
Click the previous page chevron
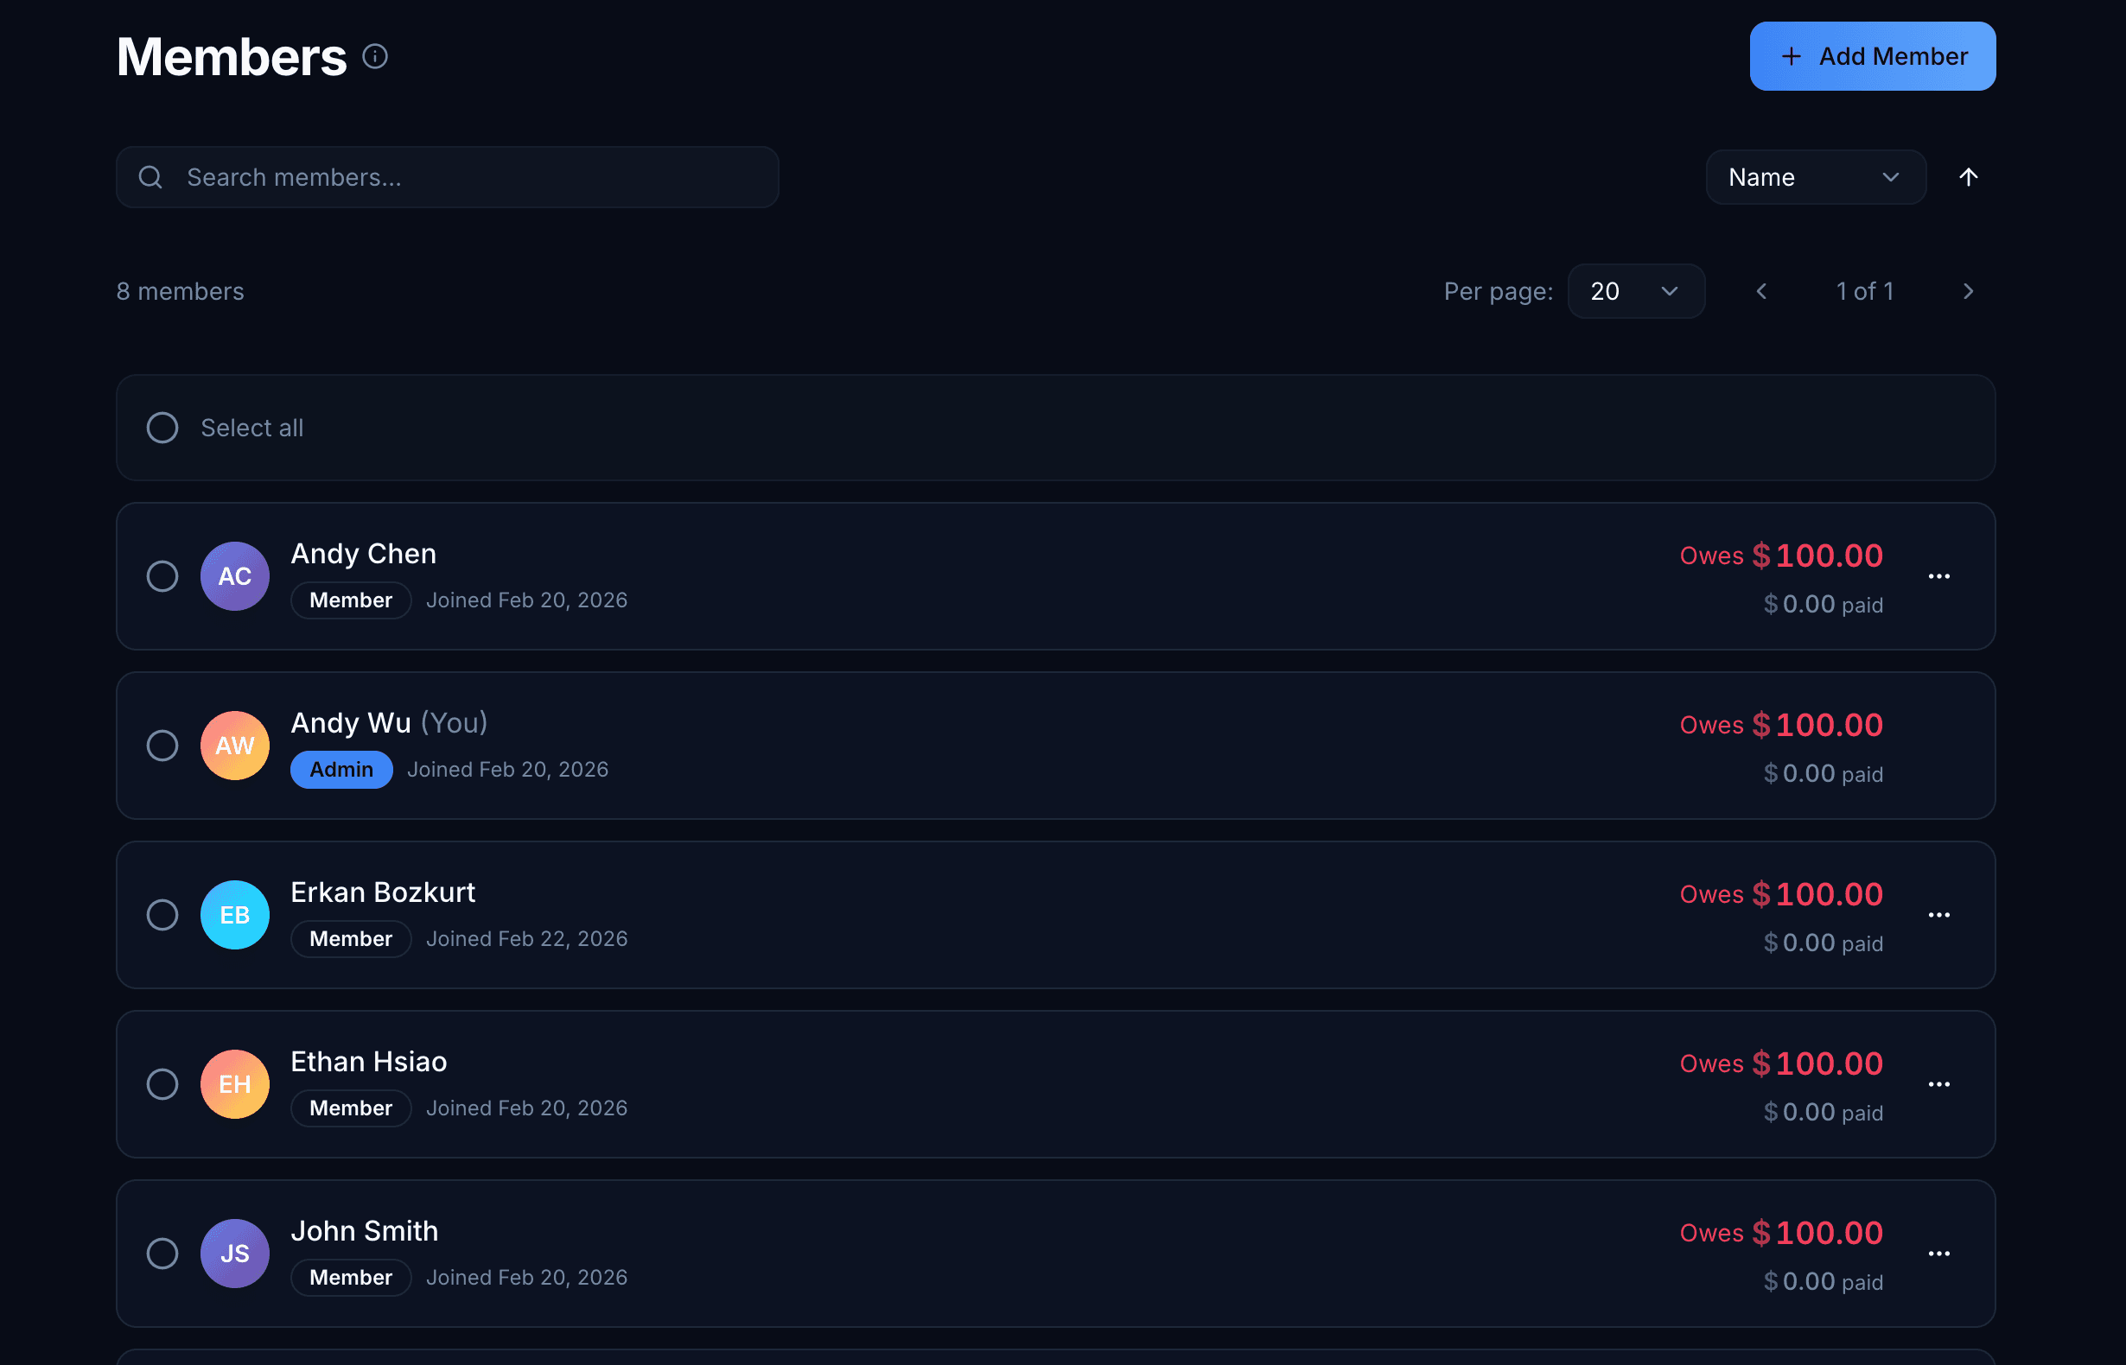pos(1761,291)
